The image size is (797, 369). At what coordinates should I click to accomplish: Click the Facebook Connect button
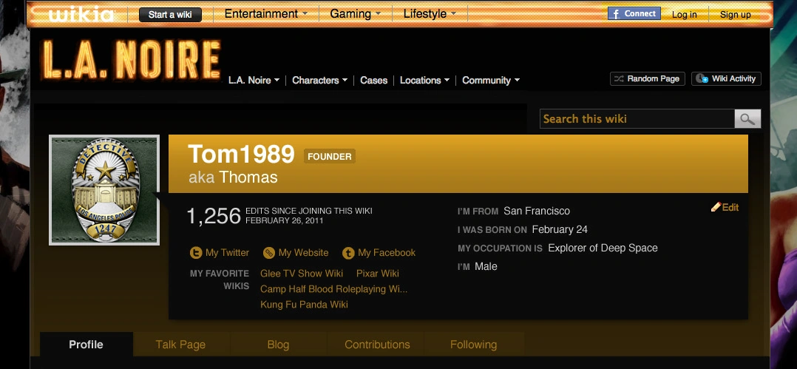tap(634, 14)
